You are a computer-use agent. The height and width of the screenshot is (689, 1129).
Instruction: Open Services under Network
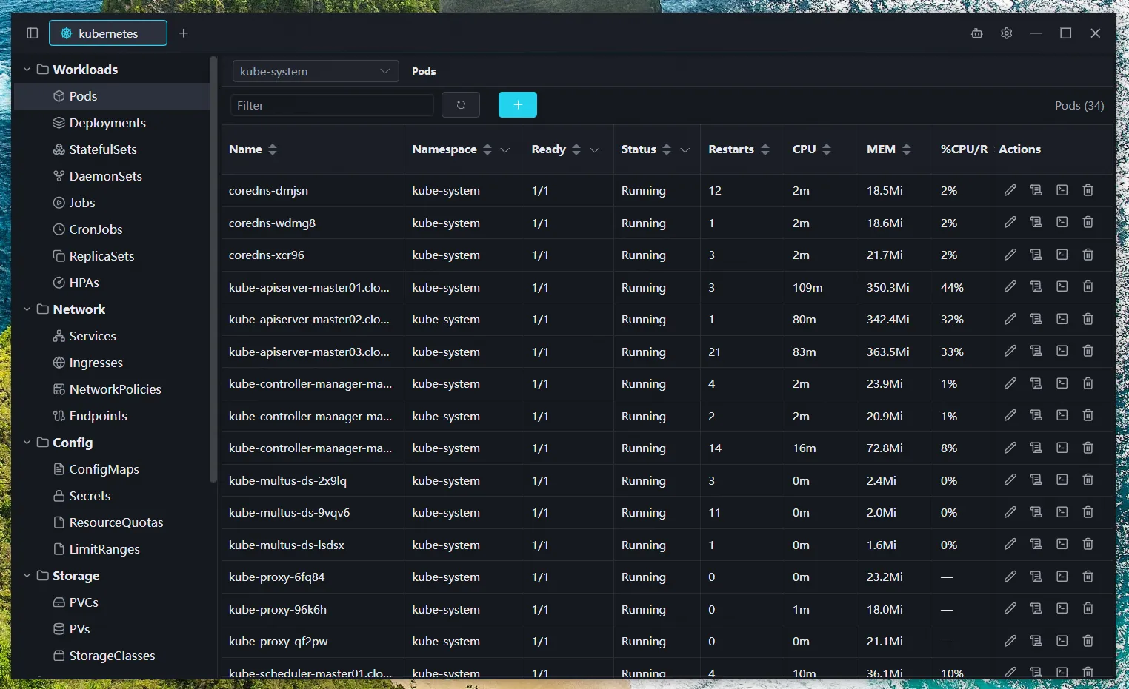[112, 336]
